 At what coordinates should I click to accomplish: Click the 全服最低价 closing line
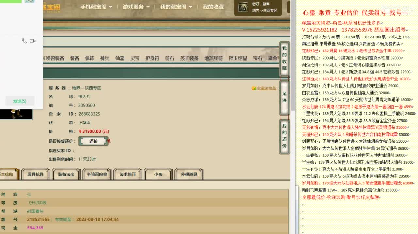tap(342, 197)
